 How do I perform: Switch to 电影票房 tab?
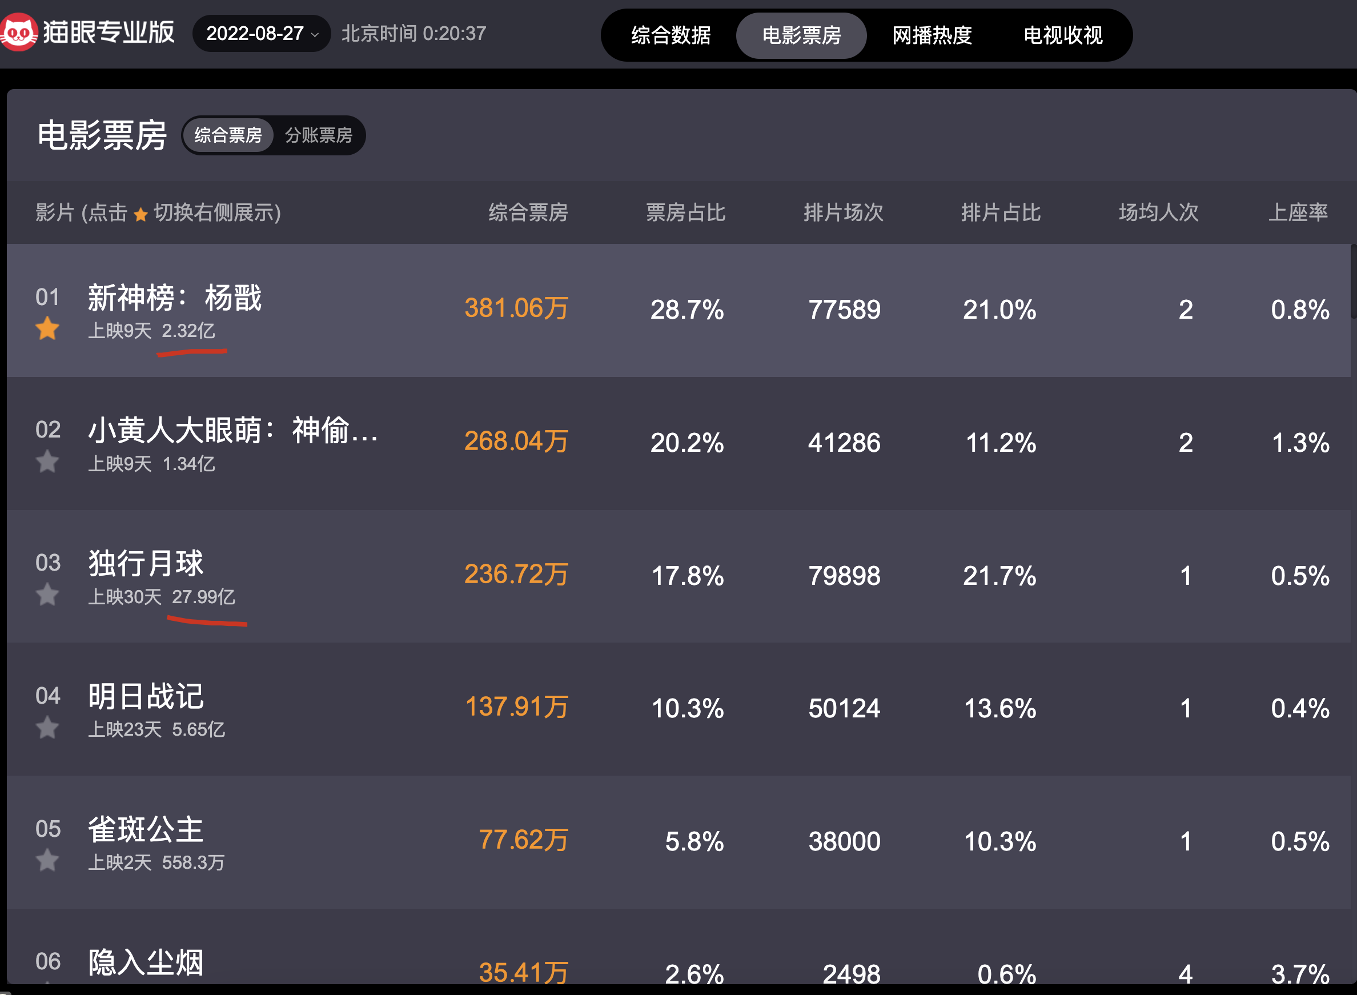tap(801, 35)
